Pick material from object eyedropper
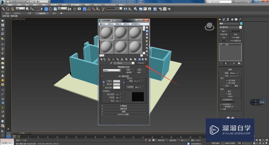 pos(111,63)
